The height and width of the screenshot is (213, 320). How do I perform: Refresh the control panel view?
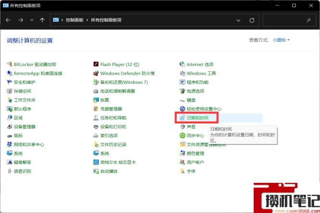[252, 20]
